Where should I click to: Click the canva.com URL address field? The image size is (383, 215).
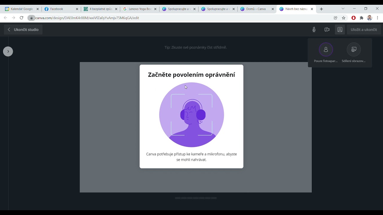coord(87,18)
